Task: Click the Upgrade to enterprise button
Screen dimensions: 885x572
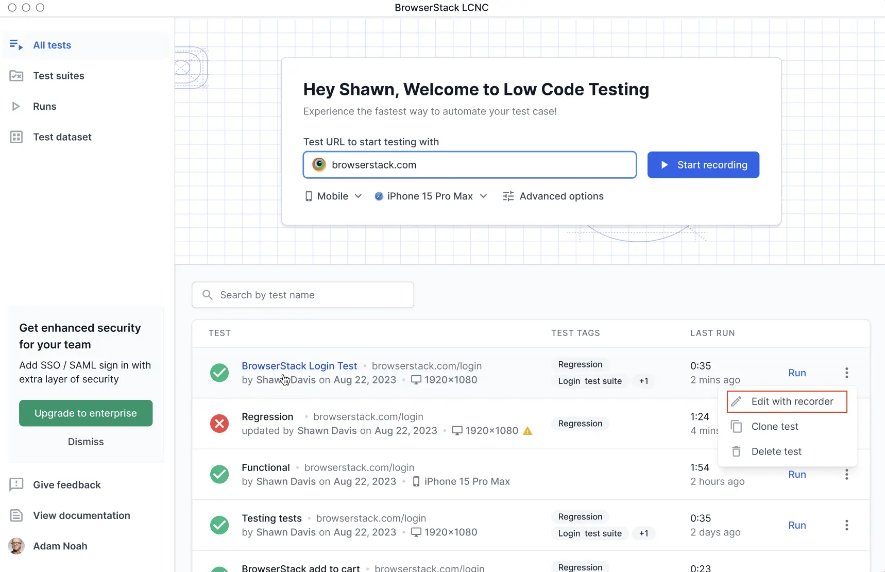Action: click(x=86, y=413)
